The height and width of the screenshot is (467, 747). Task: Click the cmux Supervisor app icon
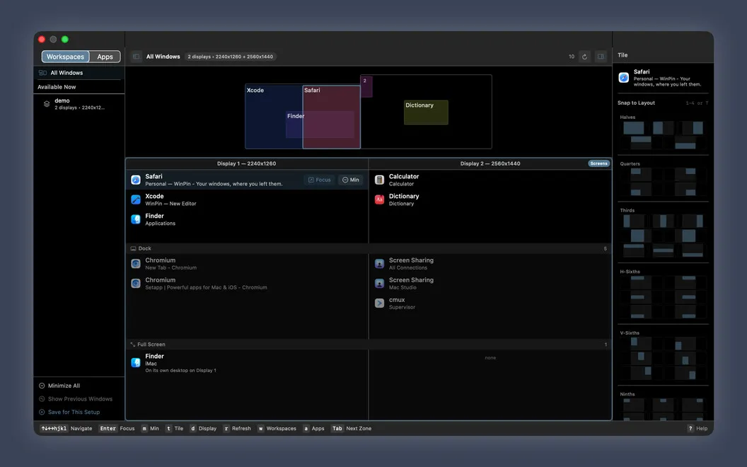tap(379, 303)
